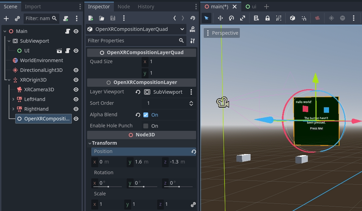
Task: Select the Rotate mode tool
Action: [231, 18]
